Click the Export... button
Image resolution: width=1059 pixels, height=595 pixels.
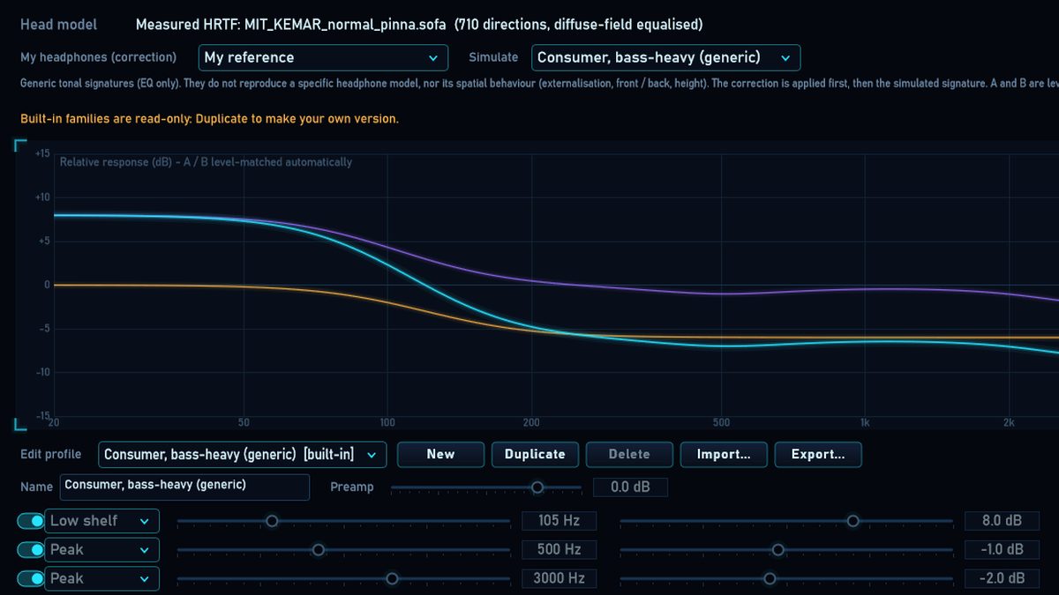tap(818, 455)
